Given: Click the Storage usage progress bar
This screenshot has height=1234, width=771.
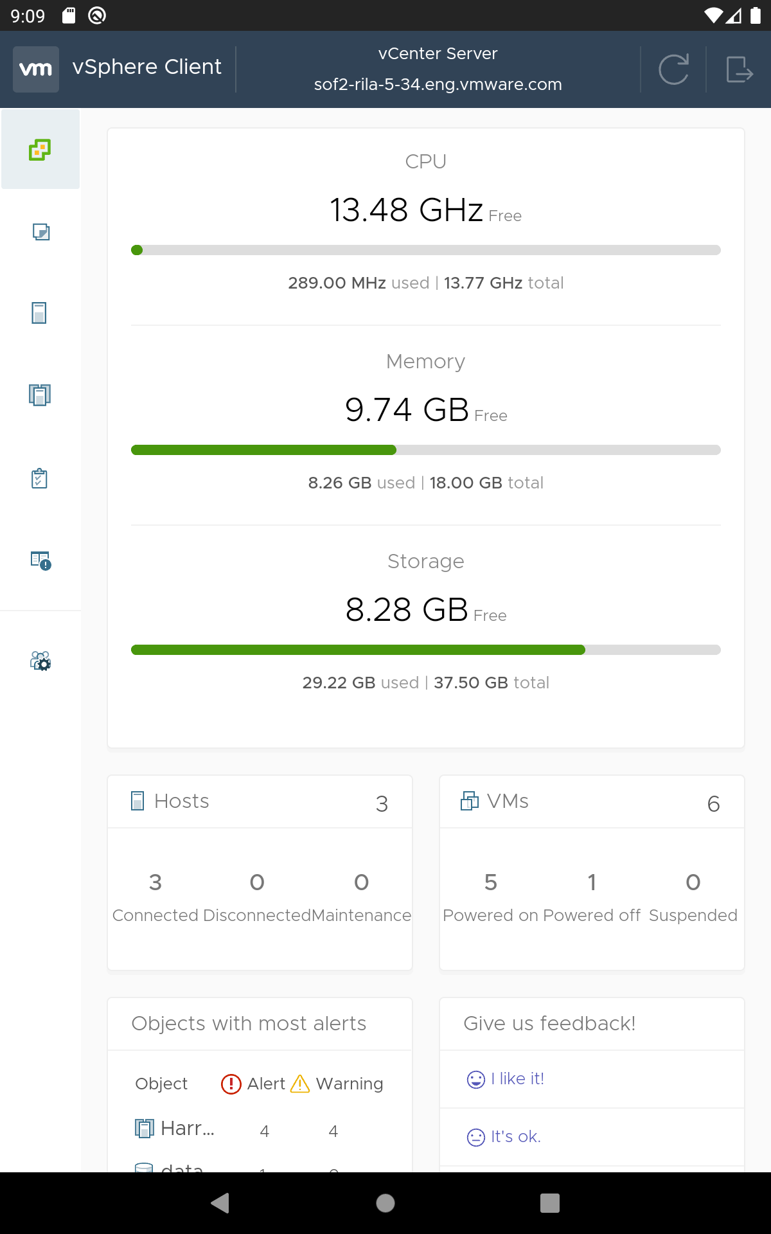Looking at the screenshot, I should click(425, 650).
